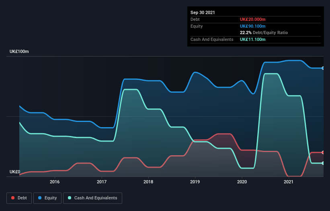Toggle the Debt legend button
Image resolution: width=330 pixels, height=211 pixels.
pyautogui.click(x=19, y=198)
